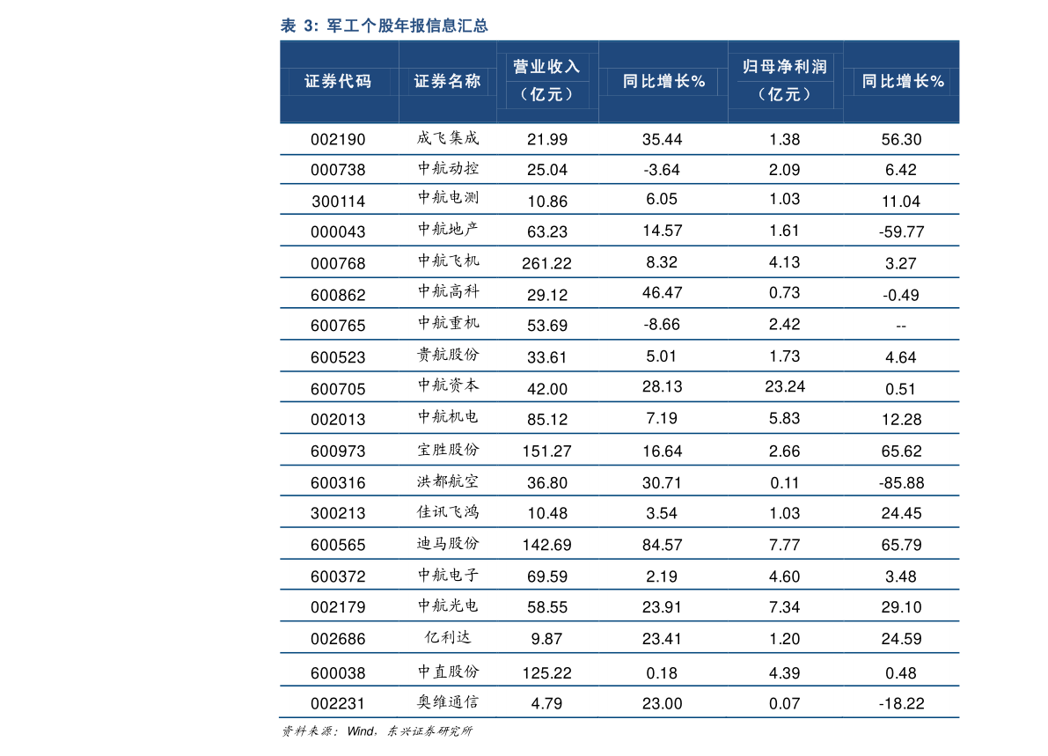Click the stock name 洪都航空
The width and height of the screenshot is (1048, 756).
[448, 481]
